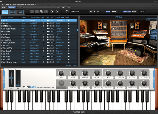
Task: Open the MIDI channel dropdown
Action: pyautogui.click(x=92, y=12)
